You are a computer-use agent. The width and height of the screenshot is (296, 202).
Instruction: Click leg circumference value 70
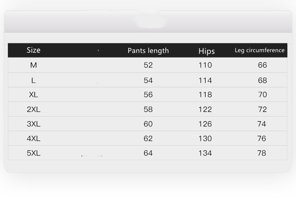pyautogui.click(x=262, y=95)
